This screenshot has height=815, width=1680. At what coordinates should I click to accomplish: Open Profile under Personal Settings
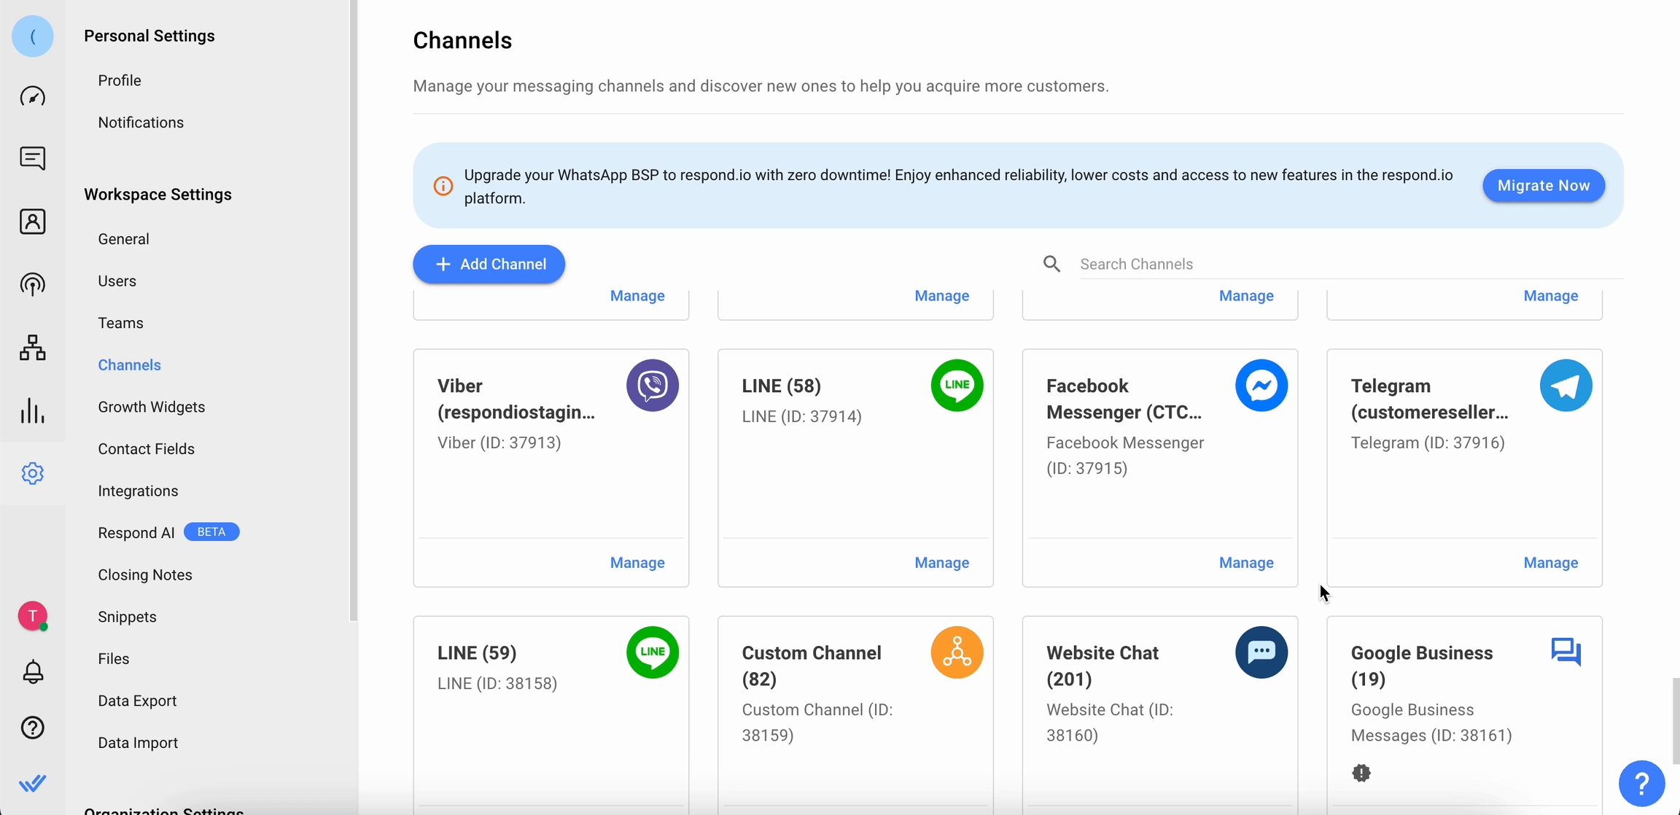(x=120, y=80)
